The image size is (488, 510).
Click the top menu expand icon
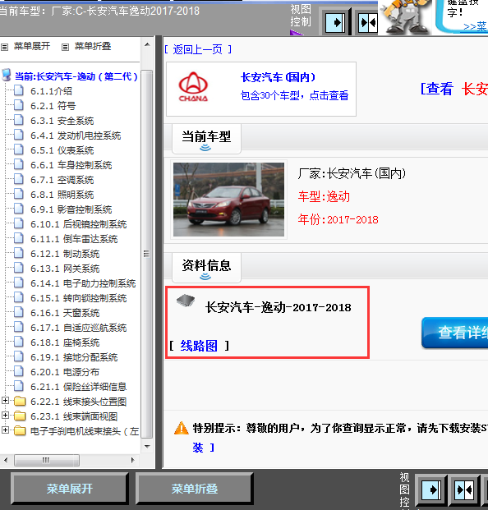click(x=5, y=48)
